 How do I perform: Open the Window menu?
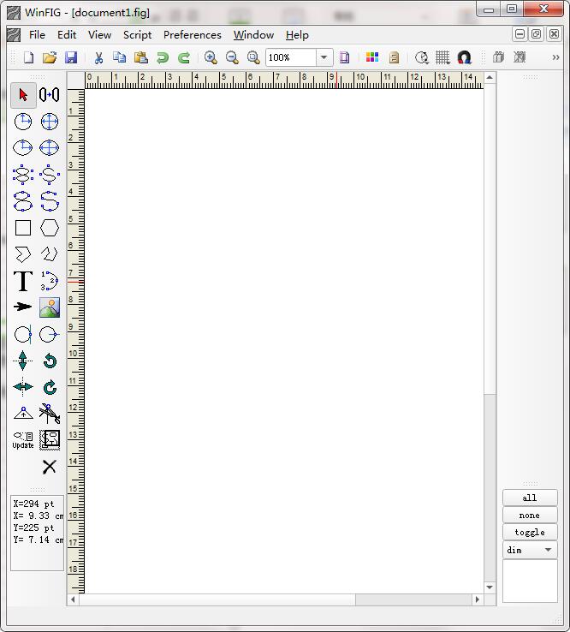coord(253,35)
